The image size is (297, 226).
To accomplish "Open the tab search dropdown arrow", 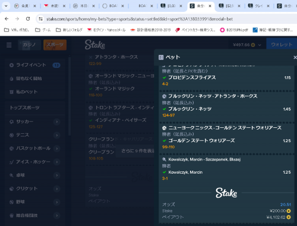I will (x=6, y=6).
